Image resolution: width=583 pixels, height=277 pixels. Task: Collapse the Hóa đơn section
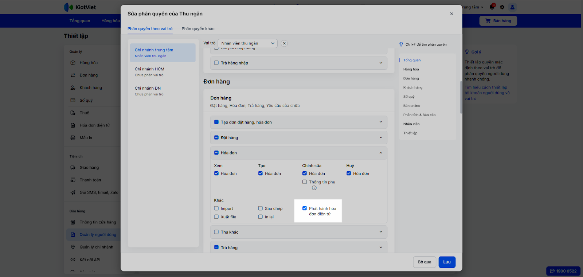[x=381, y=153]
